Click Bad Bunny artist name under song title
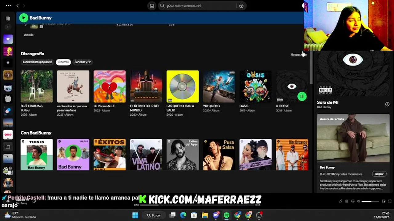Screen dimensions: 394x221 point(324,107)
